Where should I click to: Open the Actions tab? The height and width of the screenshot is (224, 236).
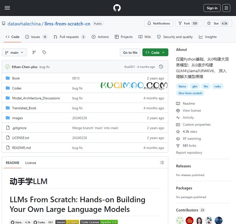pos(100,37)
